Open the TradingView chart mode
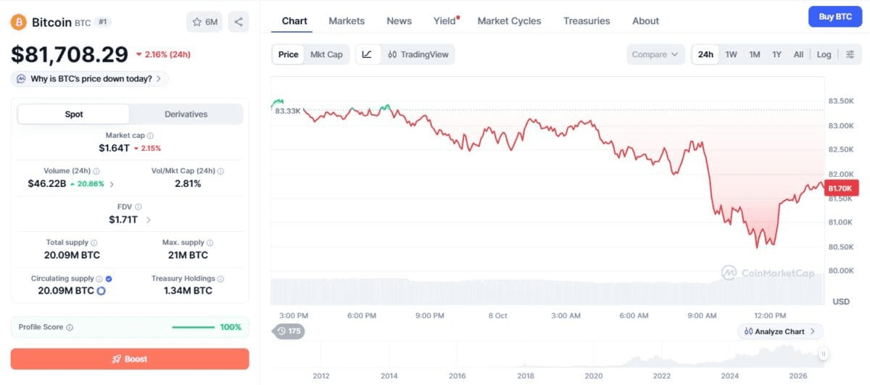Image resolution: width=870 pixels, height=385 pixels. coord(418,54)
